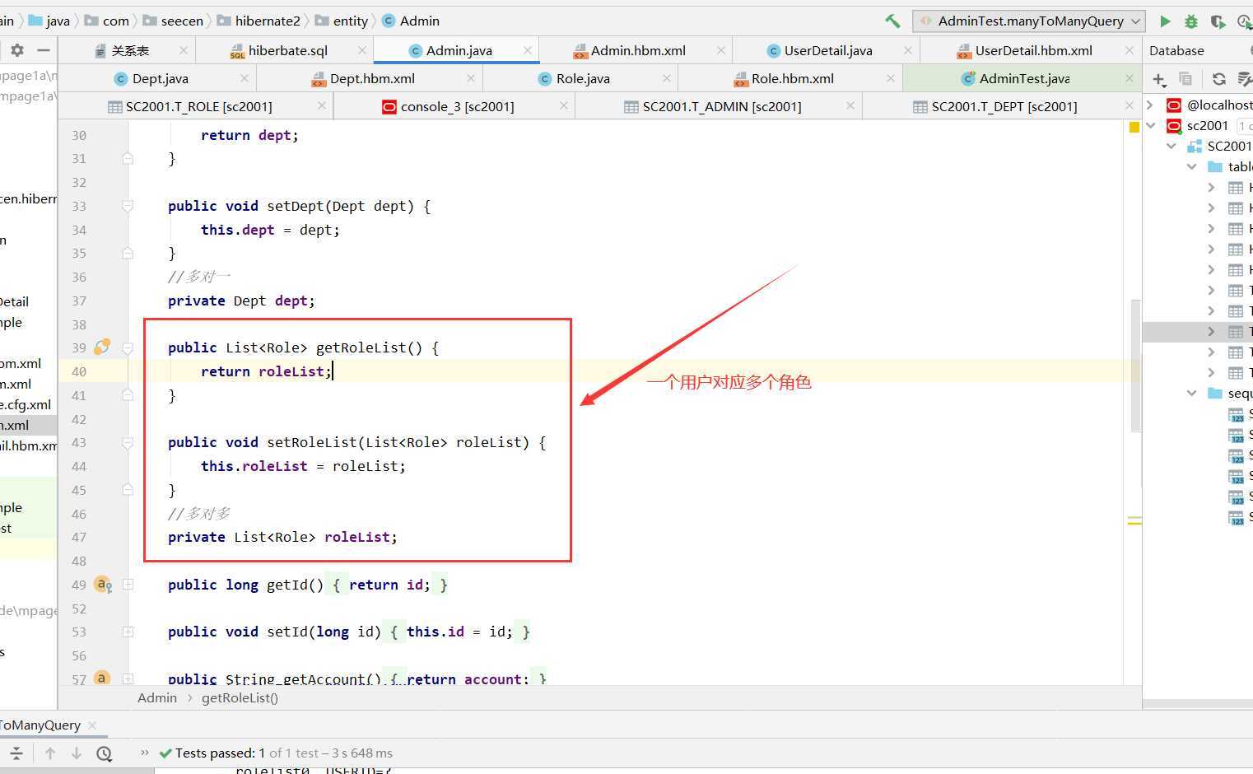1253x774 pixels.
Task: Click the SC2001 schema icon in the Database tree
Action: point(1195,146)
